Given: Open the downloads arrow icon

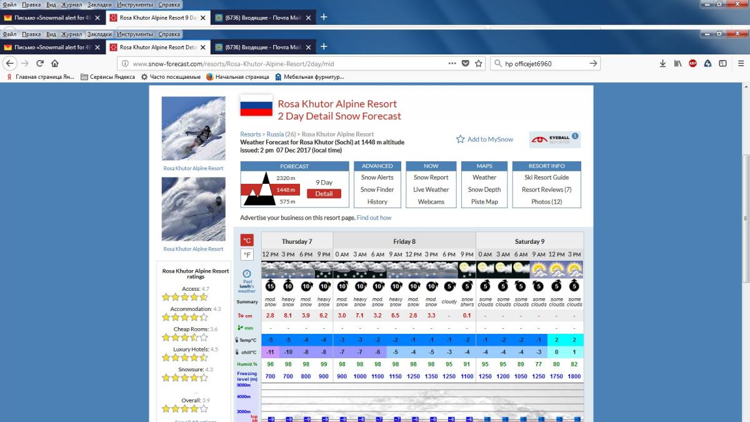Looking at the screenshot, I should pos(663,63).
